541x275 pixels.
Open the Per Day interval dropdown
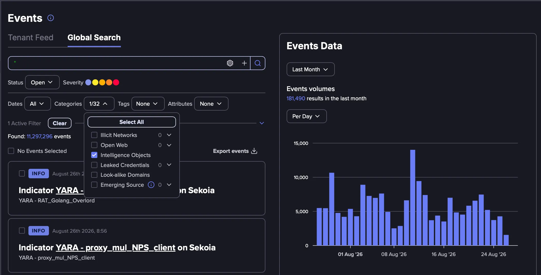(306, 116)
